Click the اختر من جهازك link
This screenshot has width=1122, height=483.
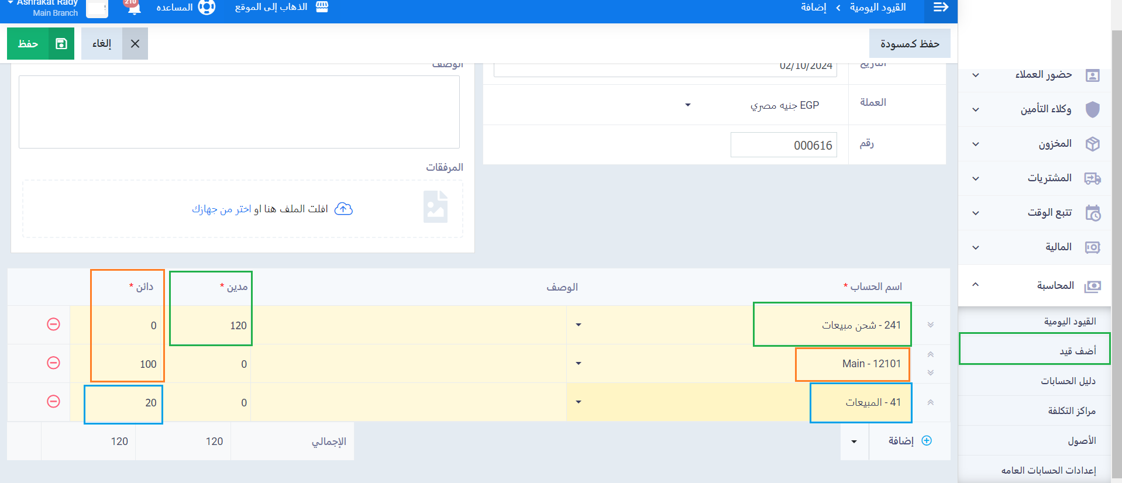222,209
